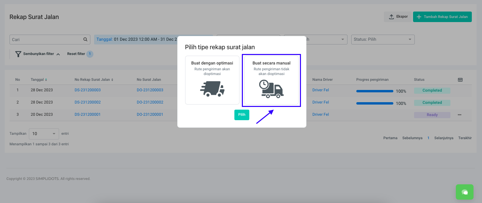Click the funnel filter icon
The width and height of the screenshot is (482, 203).
tap(18, 54)
